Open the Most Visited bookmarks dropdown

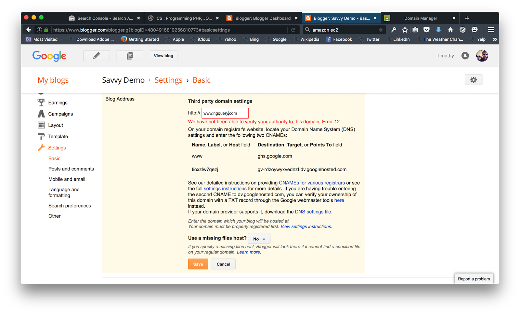44,39
